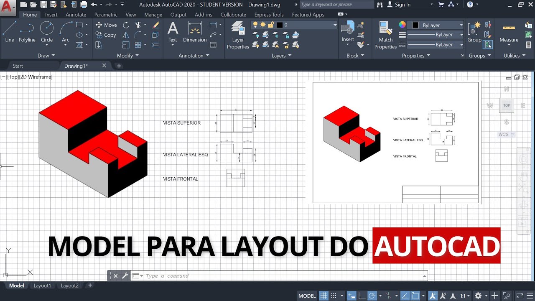Select the Line tool
The image size is (535, 301).
pos(10,32)
